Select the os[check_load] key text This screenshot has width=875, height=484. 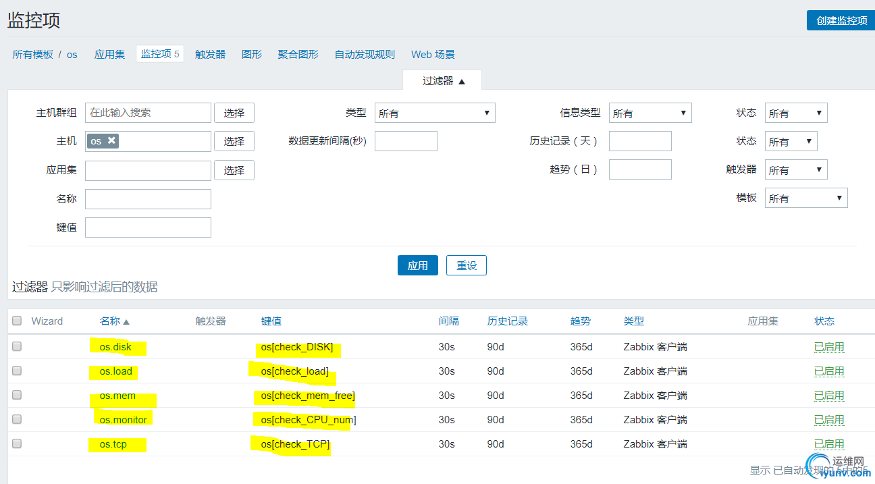(x=295, y=371)
